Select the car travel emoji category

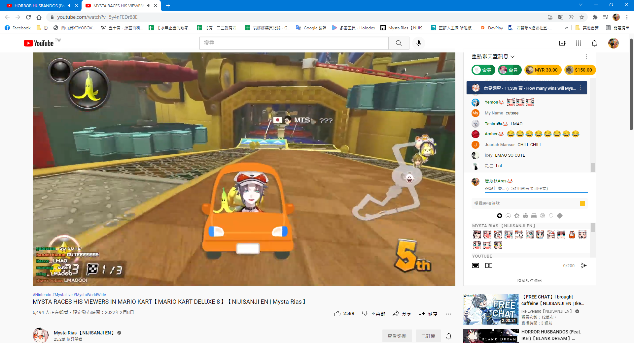tap(534, 216)
